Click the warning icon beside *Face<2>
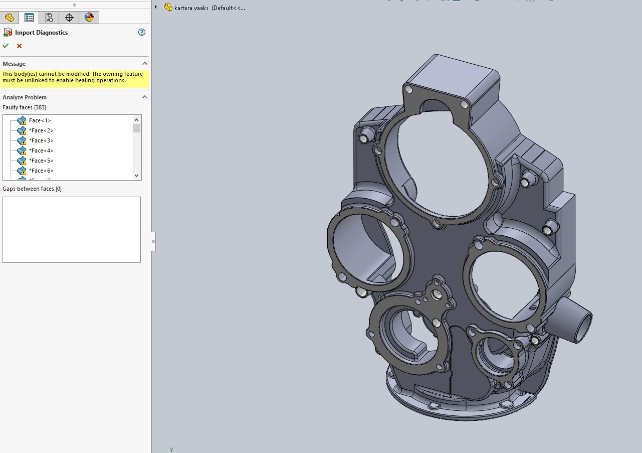642x453 pixels. tap(22, 131)
